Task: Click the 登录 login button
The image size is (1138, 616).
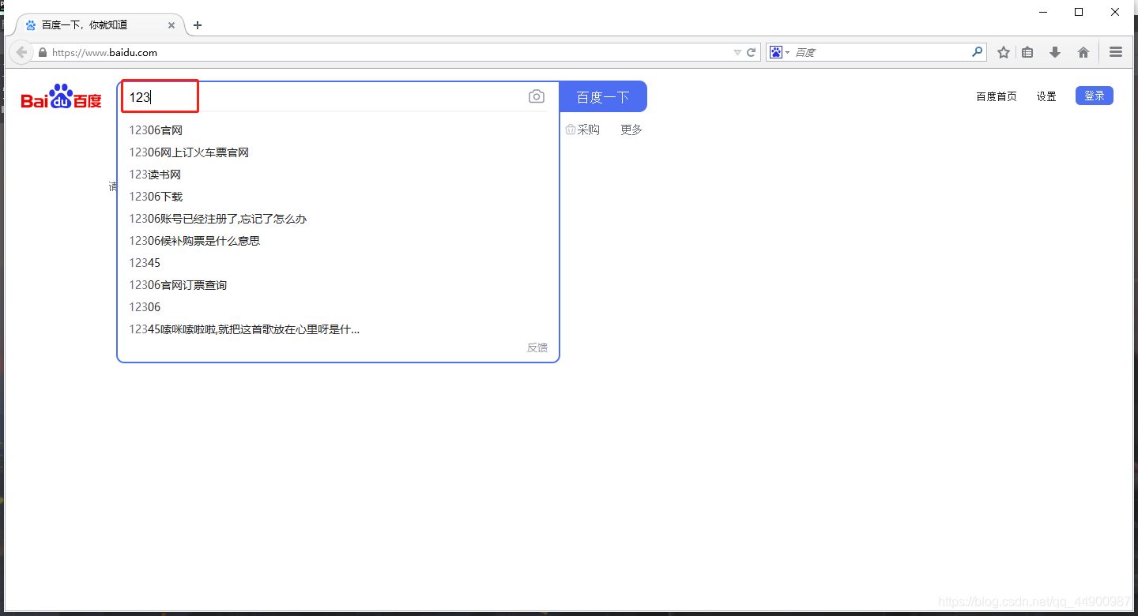Action: (1095, 96)
